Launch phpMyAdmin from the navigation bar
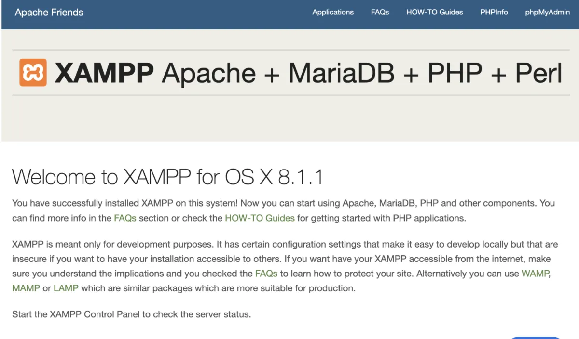 [548, 13]
